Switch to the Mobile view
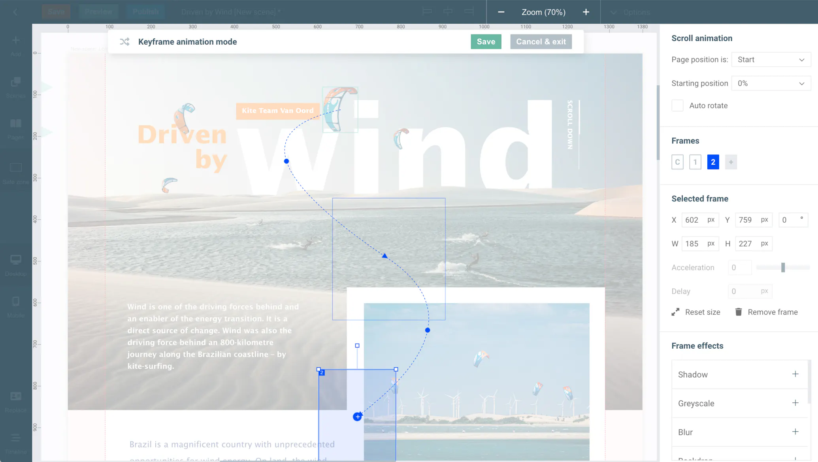 (x=16, y=307)
